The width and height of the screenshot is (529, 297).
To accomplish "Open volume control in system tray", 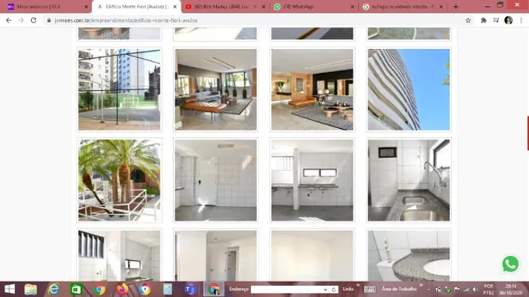I will pyautogui.click(x=475, y=289).
